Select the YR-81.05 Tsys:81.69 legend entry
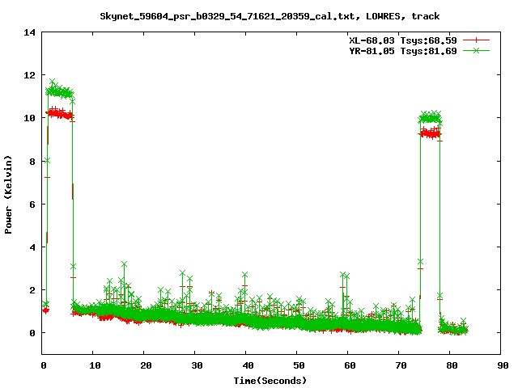518x388 pixels. coord(403,51)
